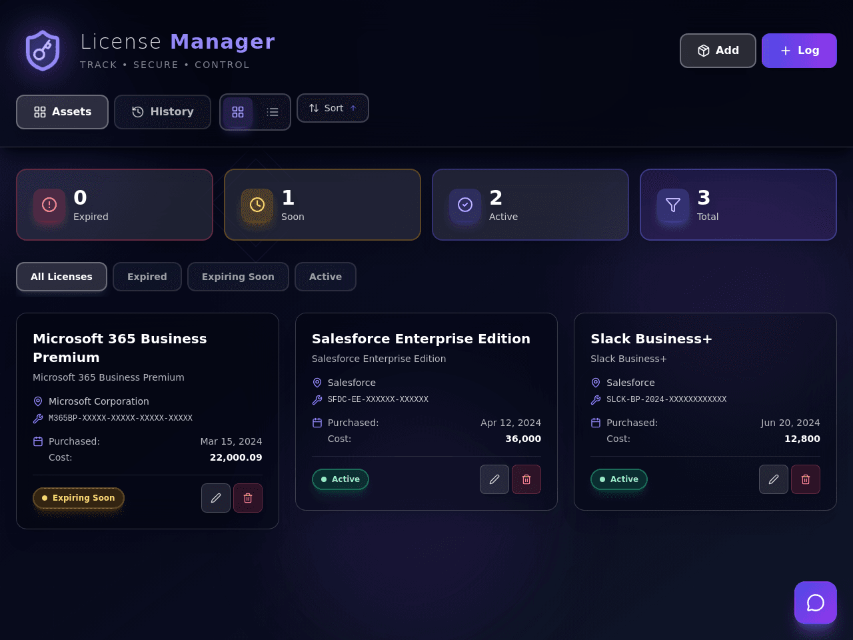
Task: Delete the Slack Business+ license
Action: click(806, 479)
